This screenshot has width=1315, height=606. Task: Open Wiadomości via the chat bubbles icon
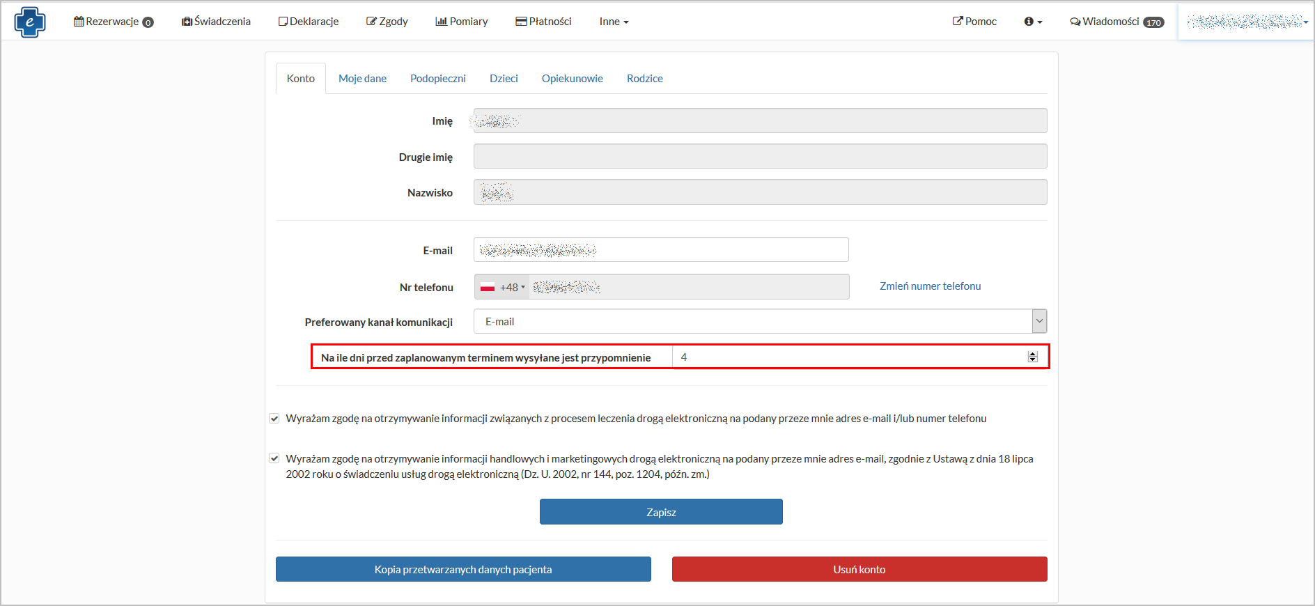click(1075, 22)
